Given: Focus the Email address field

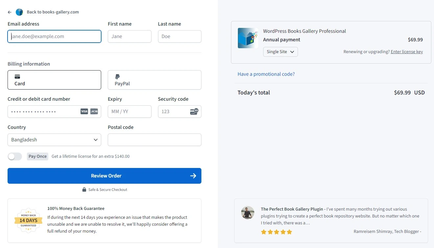Looking at the screenshot, I should 54,36.
